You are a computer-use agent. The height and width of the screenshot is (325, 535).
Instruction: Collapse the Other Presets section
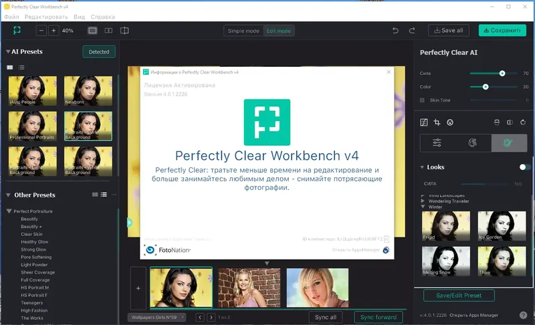pos(8,195)
